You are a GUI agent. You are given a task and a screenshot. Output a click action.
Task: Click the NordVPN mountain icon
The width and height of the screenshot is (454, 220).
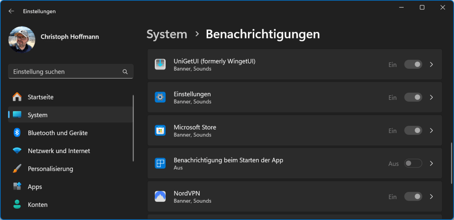click(160, 197)
